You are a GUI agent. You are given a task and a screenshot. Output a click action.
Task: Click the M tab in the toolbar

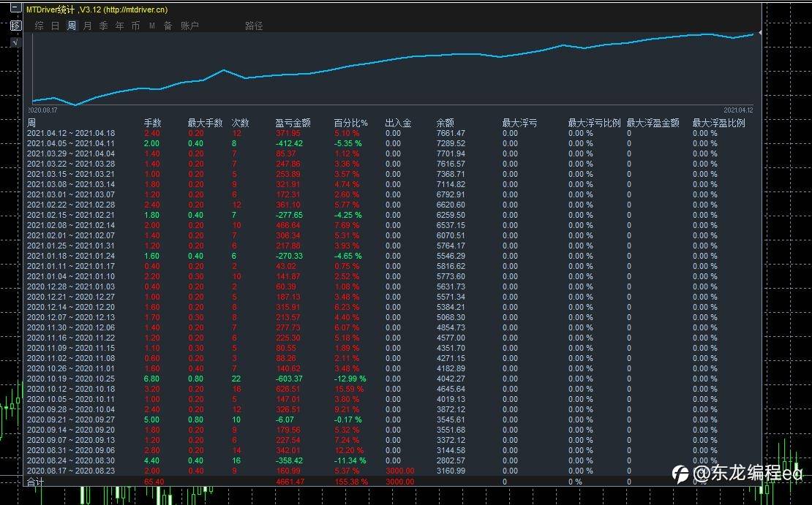pos(152,26)
